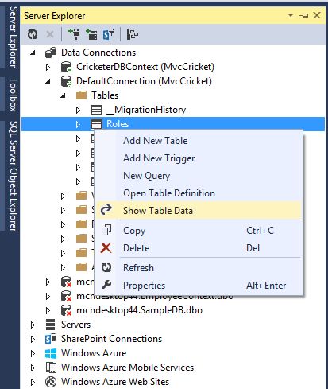
Task: Choose Copy from the context menu
Action: pos(199,231)
